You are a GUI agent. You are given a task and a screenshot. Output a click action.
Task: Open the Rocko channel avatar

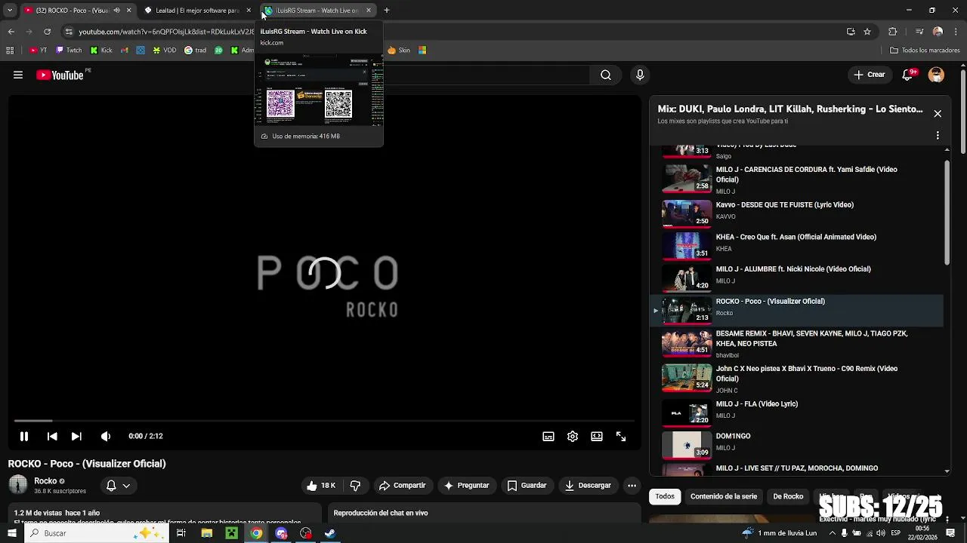pyautogui.click(x=18, y=485)
